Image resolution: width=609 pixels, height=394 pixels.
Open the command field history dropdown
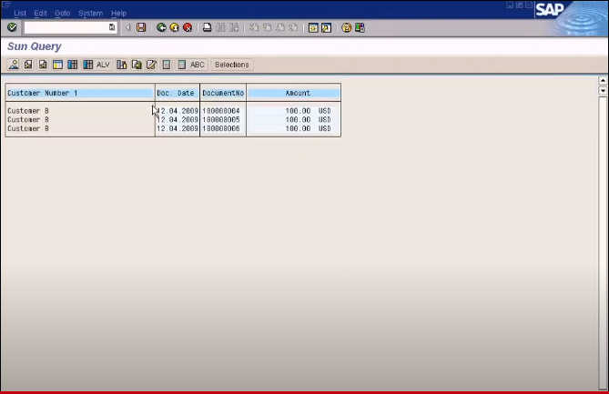coord(112,27)
